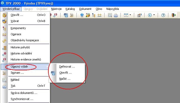Image resolution: width=180 pixels, height=103 pixels.
Task: Open the dropdown arrow next to window layout icon
Action: pos(130,15)
